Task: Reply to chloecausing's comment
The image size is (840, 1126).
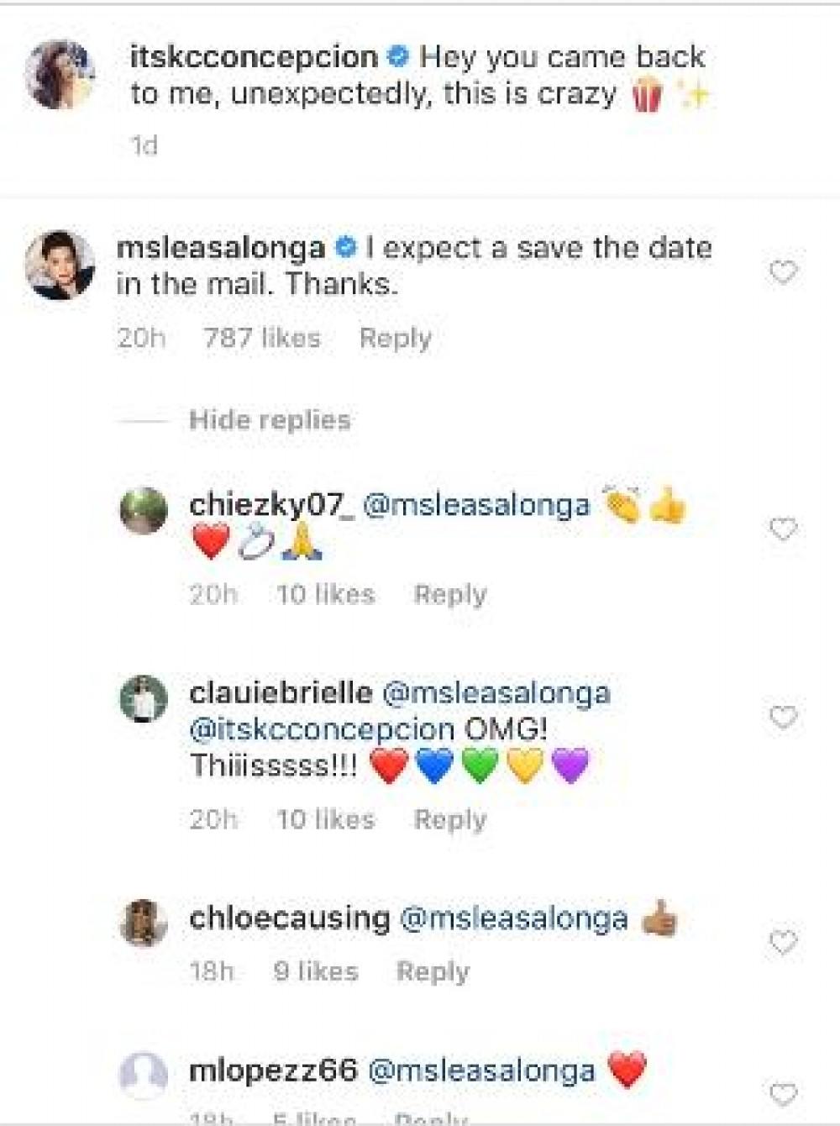Action: (x=433, y=972)
